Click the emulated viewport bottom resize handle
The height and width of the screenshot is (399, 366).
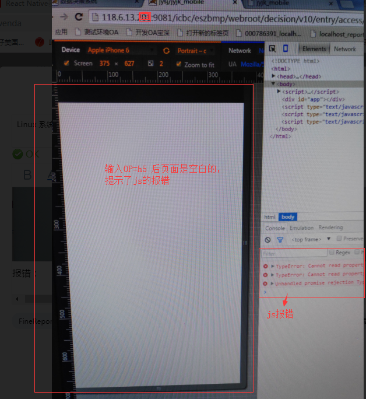pos(159,388)
